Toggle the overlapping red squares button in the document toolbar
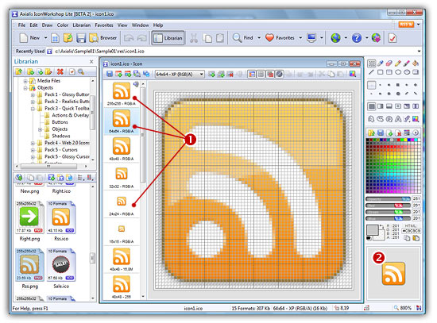 [270, 74]
